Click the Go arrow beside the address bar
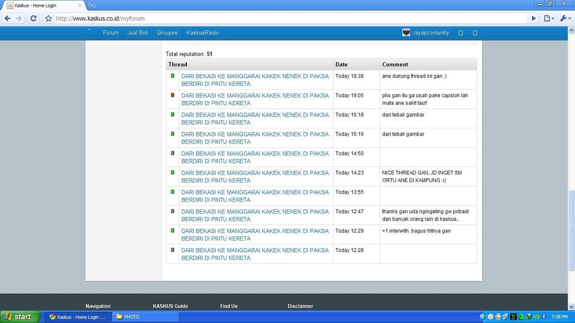The image size is (575, 323). (x=534, y=18)
